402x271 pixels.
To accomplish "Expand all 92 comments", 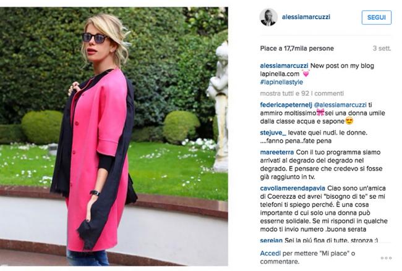I will pos(302,93).
